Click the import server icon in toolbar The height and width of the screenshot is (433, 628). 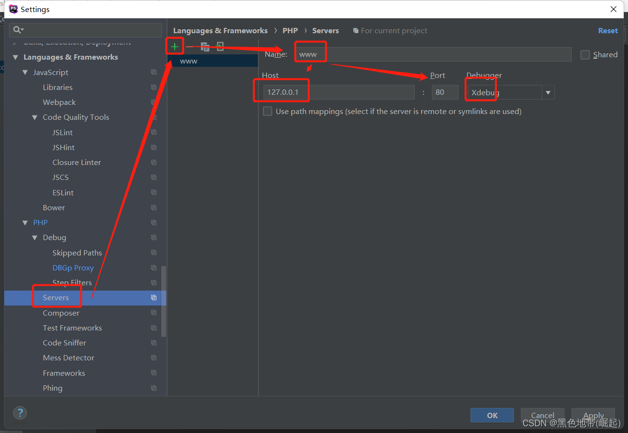(x=220, y=47)
